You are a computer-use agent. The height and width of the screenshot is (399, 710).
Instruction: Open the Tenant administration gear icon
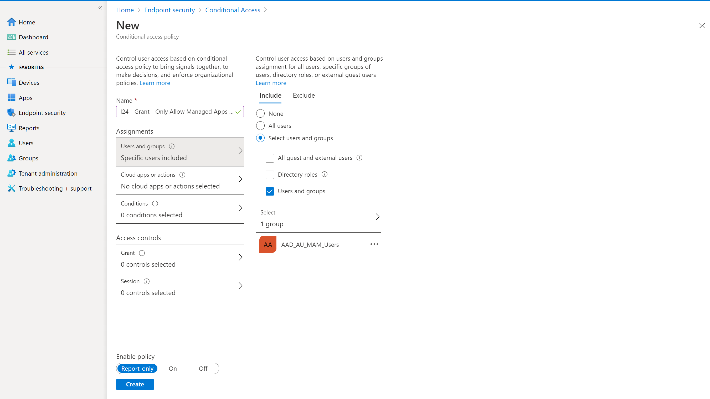[11, 173]
